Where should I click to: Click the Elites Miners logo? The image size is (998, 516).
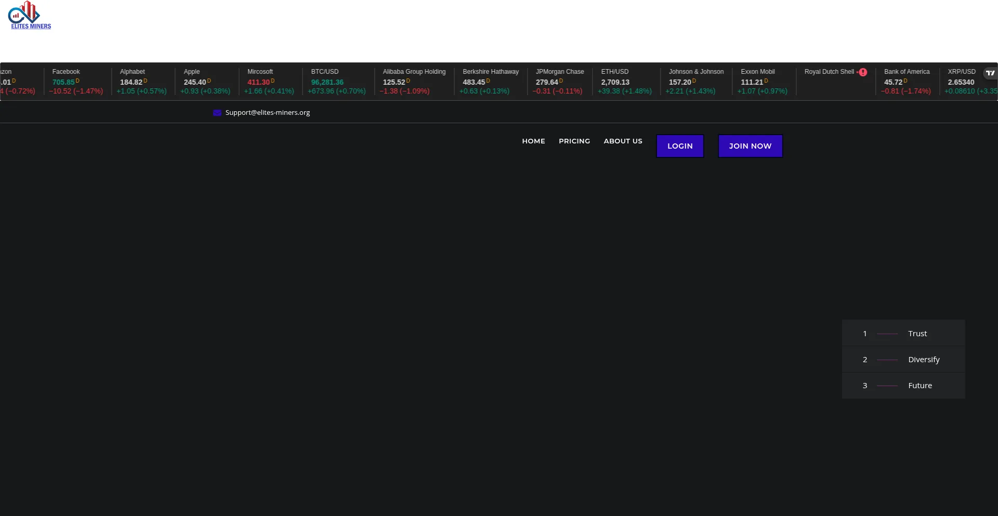click(30, 16)
